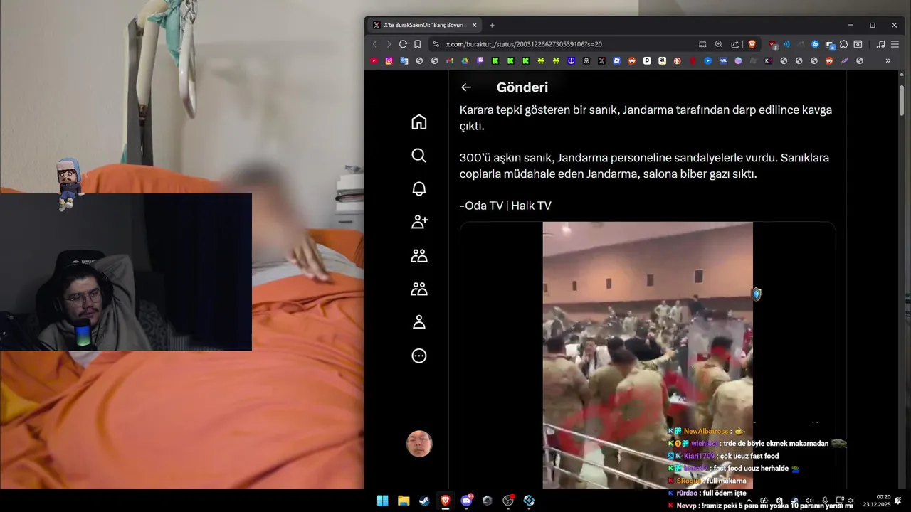Click the Brave browser back arrow
The width and height of the screenshot is (911, 512).
click(375, 44)
